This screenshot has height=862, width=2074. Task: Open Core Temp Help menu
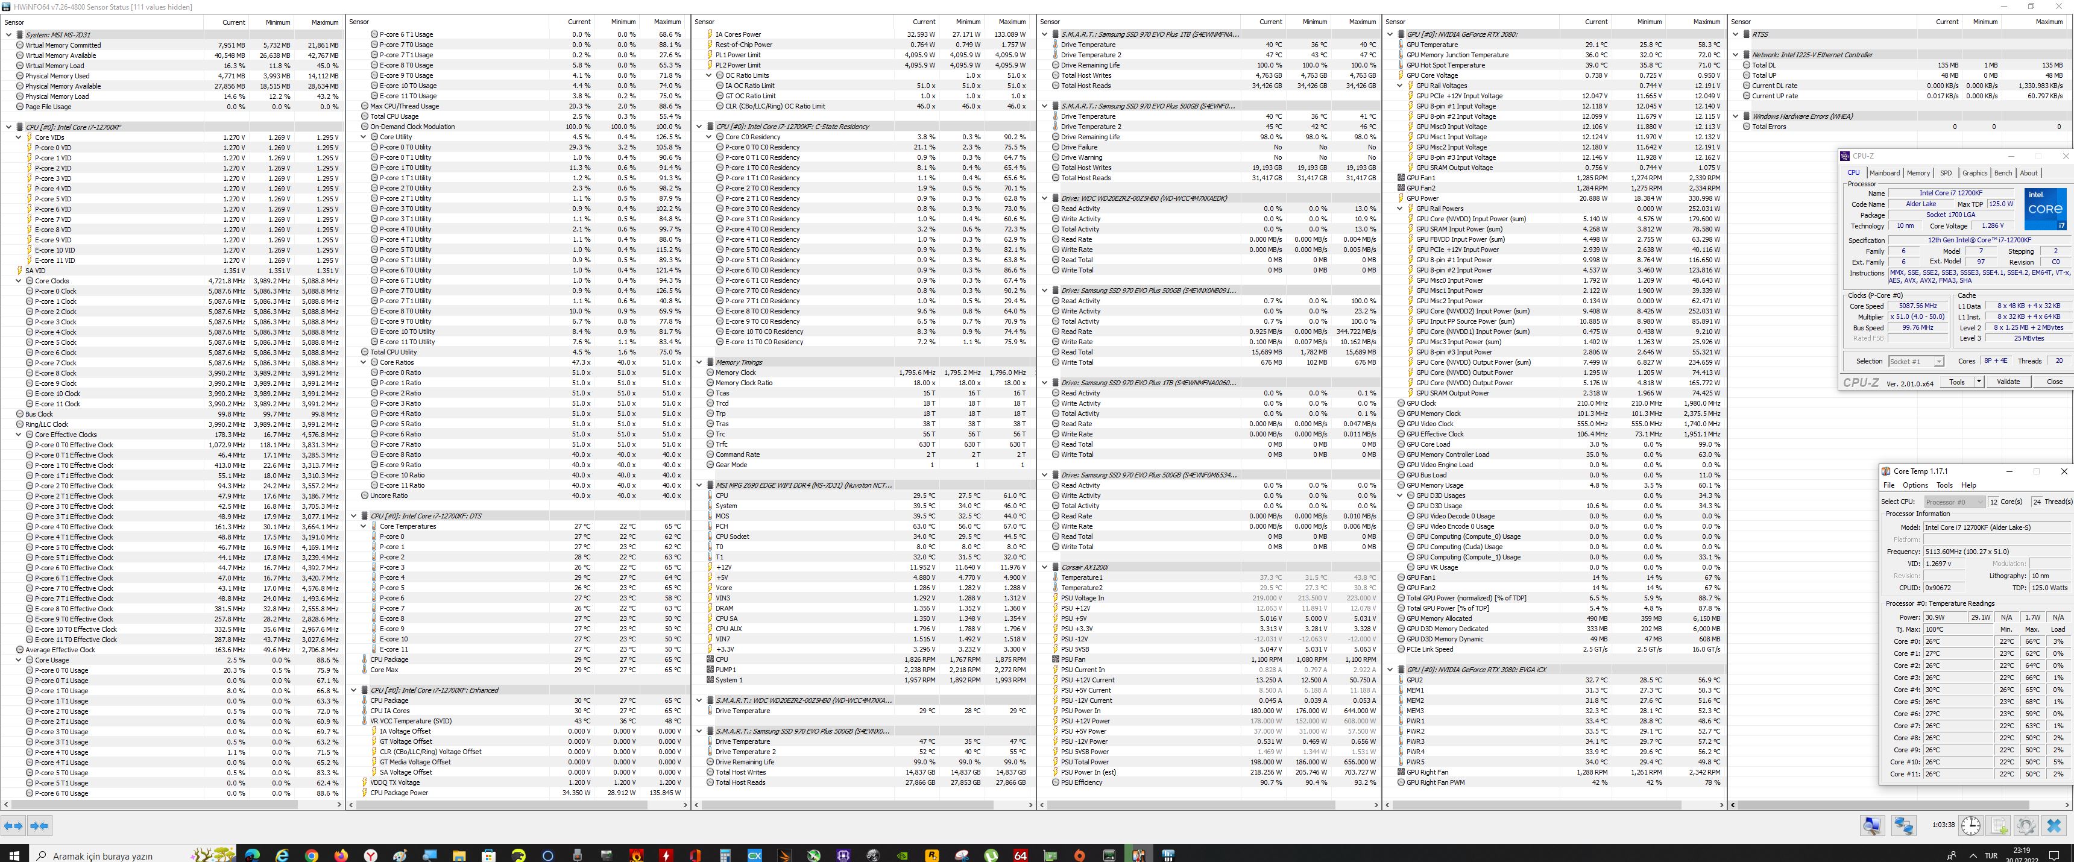(1968, 485)
